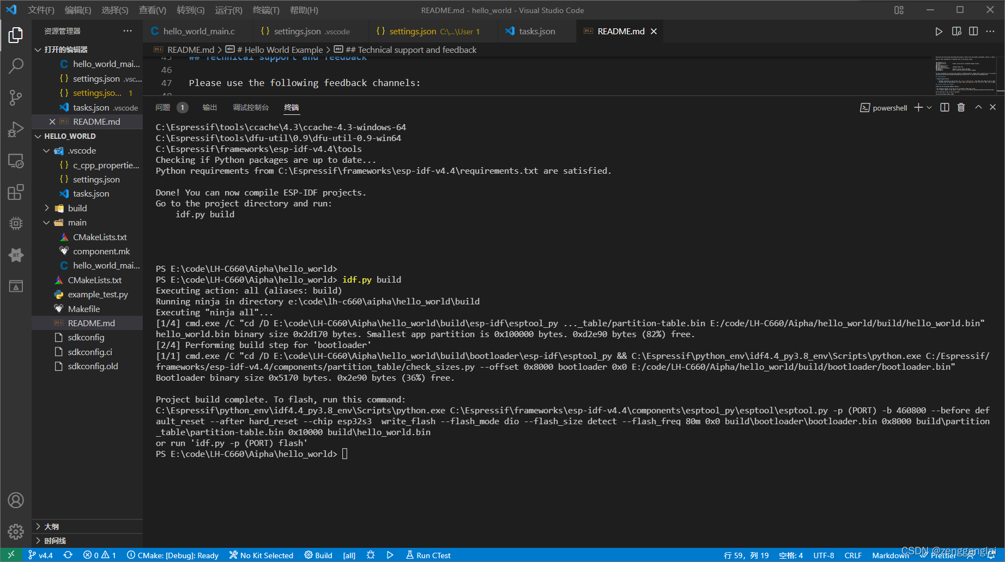Open the Search view in activity bar
The width and height of the screenshot is (1005, 562).
(16, 66)
